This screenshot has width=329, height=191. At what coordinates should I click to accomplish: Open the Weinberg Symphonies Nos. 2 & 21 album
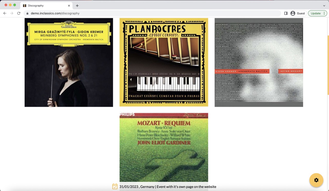pos(69,62)
